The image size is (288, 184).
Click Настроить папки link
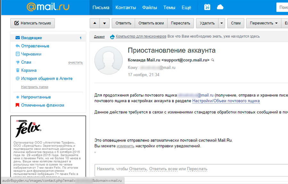[35, 87]
